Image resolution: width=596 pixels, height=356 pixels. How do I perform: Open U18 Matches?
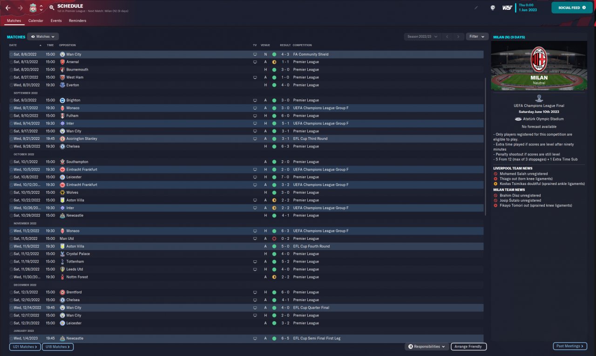(x=58, y=347)
